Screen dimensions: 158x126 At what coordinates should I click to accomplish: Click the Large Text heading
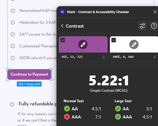click(123, 101)
